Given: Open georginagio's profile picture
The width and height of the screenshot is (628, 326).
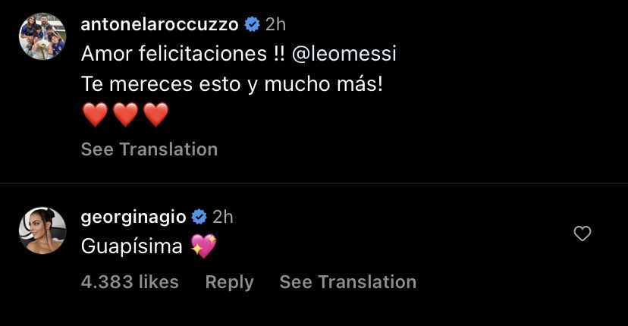Looking at the screenshot, I should coord(42,230).
